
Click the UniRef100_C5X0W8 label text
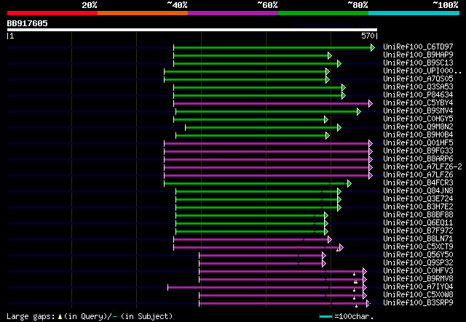coord(418,294)
